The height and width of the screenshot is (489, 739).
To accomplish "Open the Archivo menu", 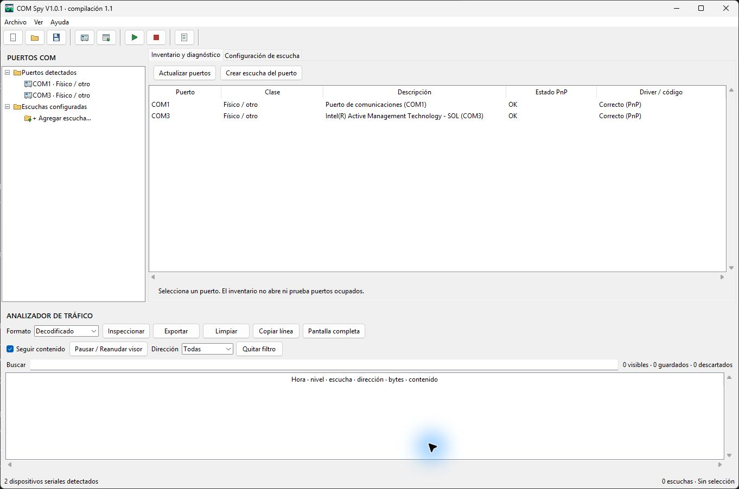I will click(x=15, y=22).
